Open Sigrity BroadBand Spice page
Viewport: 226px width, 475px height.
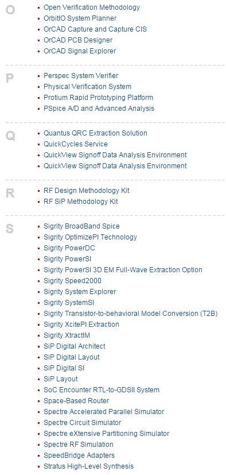81,226
